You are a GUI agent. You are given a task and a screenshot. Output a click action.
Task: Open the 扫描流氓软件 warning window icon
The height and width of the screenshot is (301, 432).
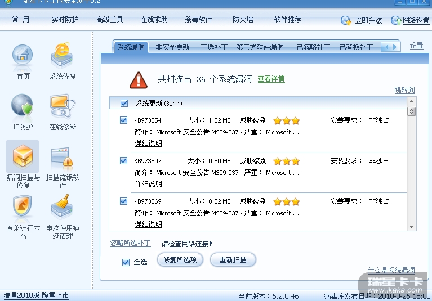(62, 158)
